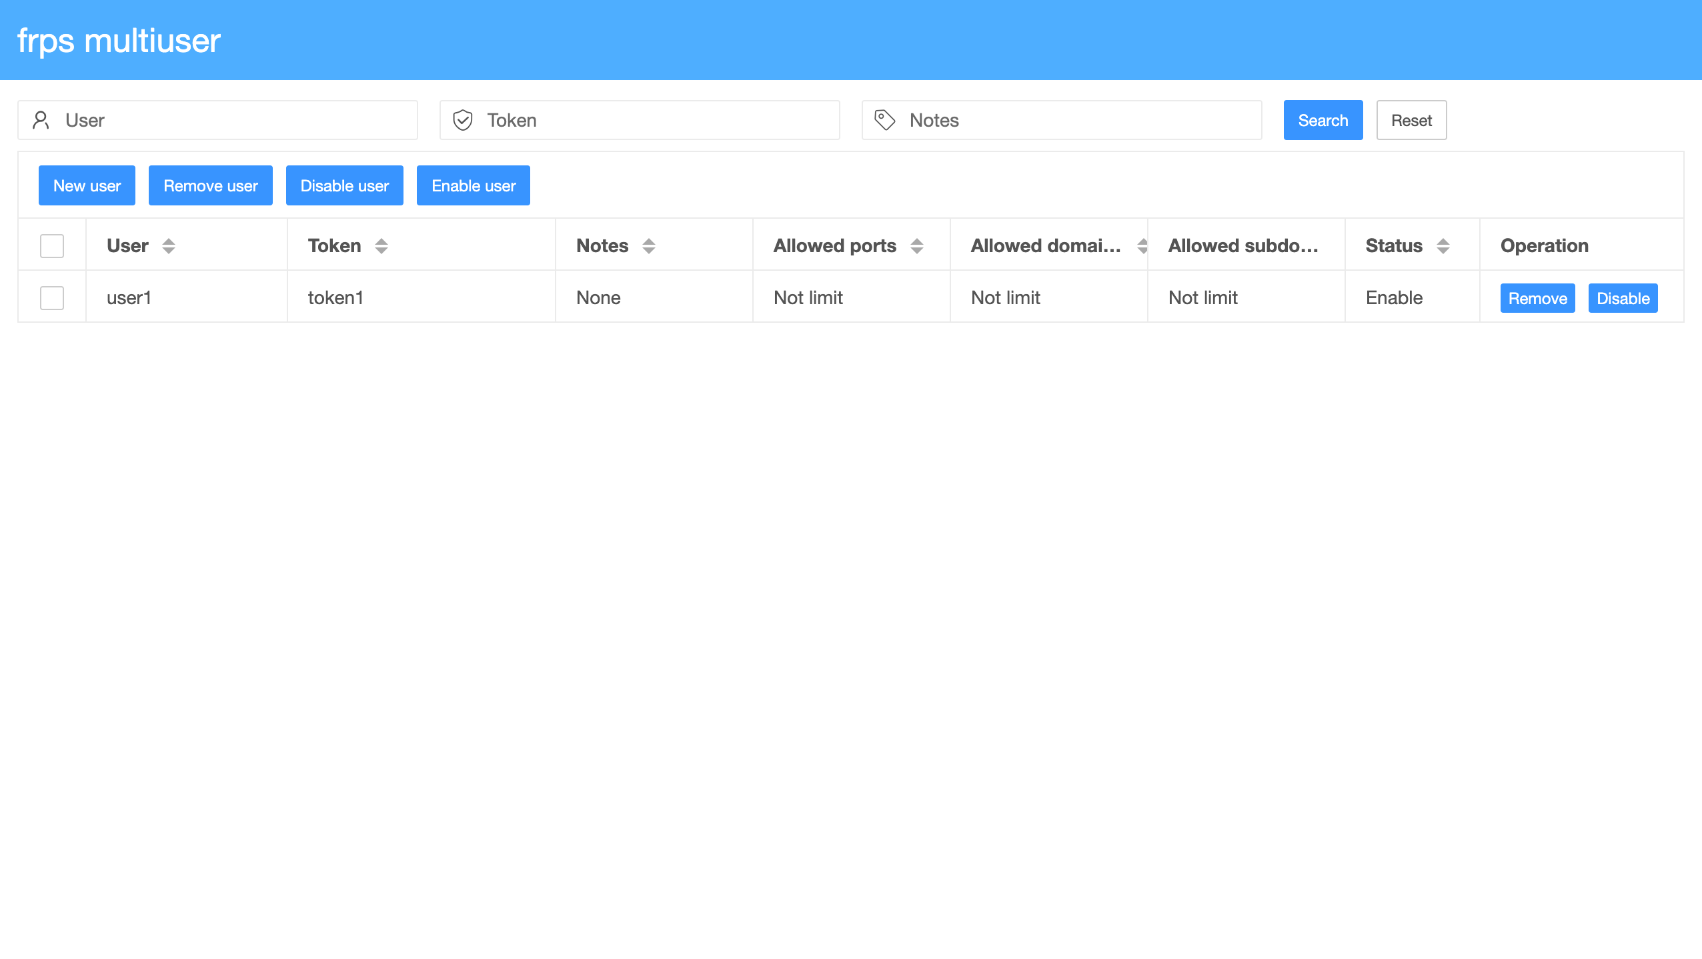Remove user1 via row Remove button
This screenshot has width=1702, height=959.
pyautogui.click(x=1537, y=298)
